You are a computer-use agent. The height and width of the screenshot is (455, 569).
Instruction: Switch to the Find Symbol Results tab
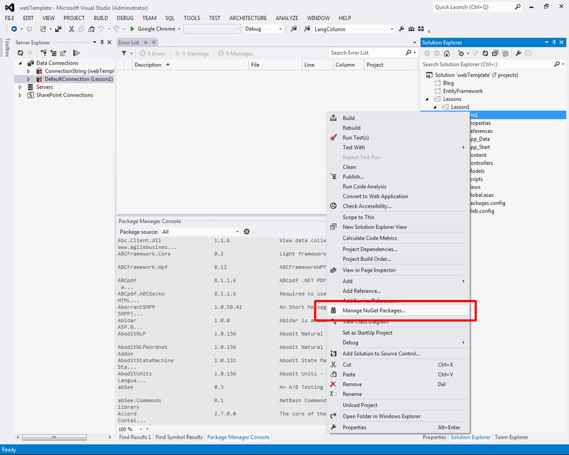click(x=179, y=437)
